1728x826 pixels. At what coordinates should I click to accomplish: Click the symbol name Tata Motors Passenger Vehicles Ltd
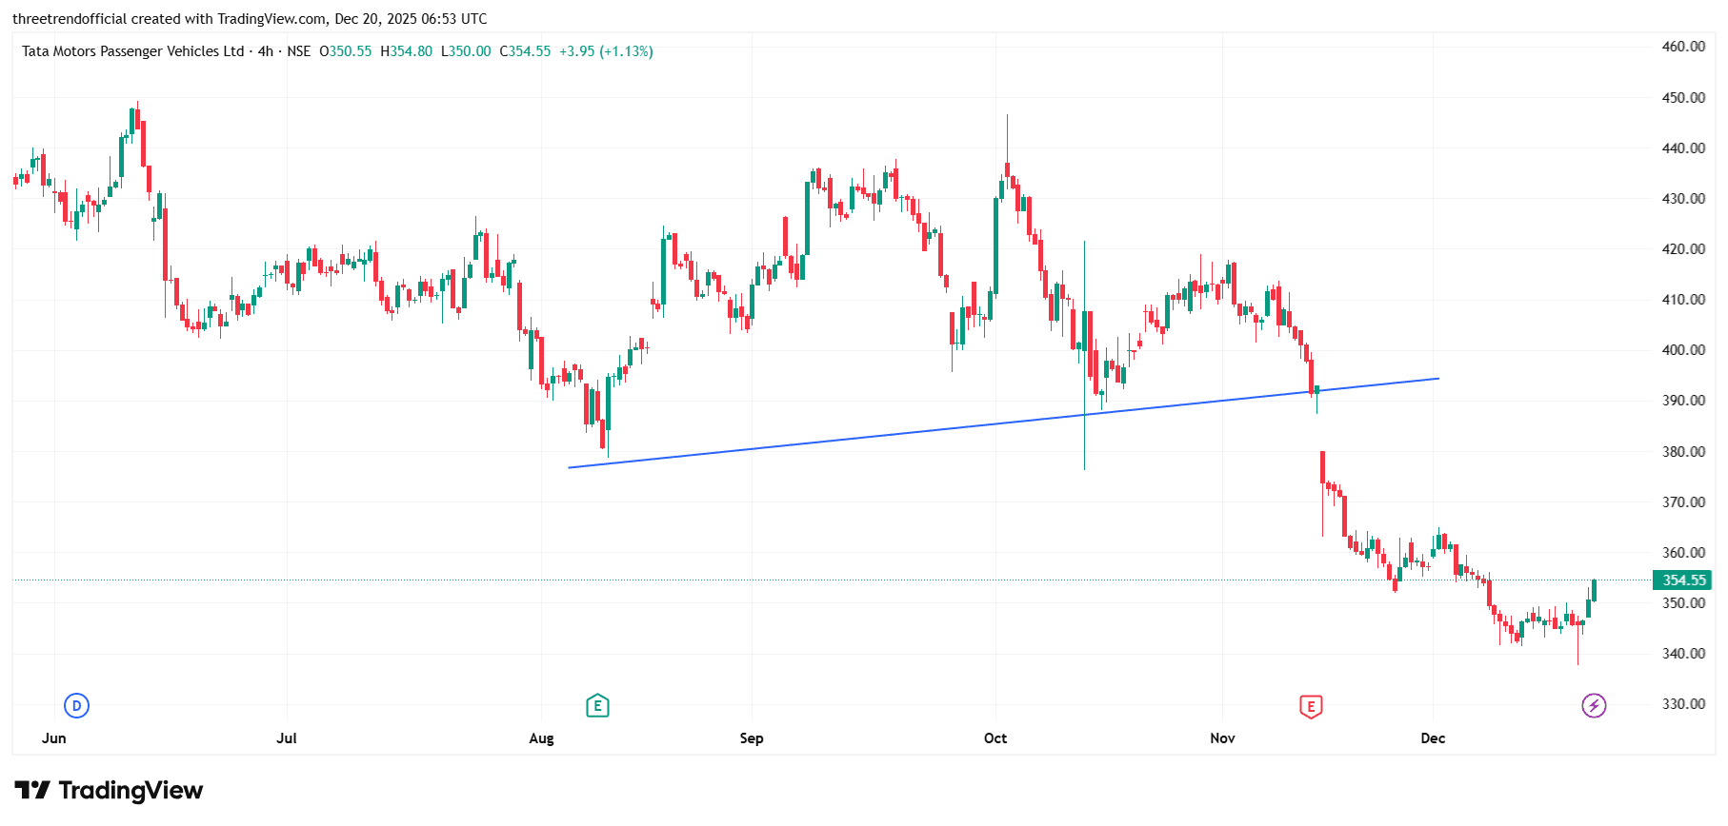(x=133, y=51)
